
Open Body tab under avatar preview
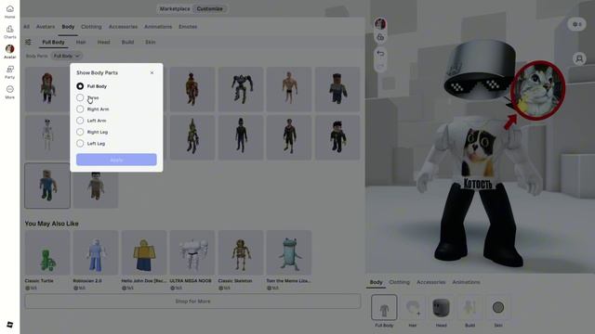coord(376,282)
